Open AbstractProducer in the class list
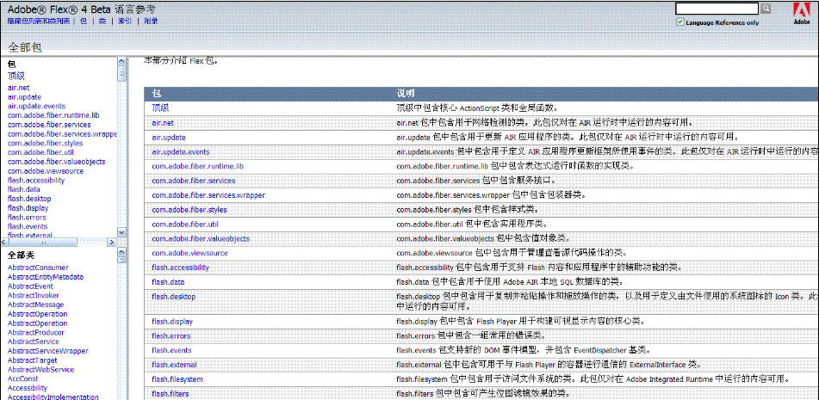Viewport: 819px width, 400px height. coord(36,332)
